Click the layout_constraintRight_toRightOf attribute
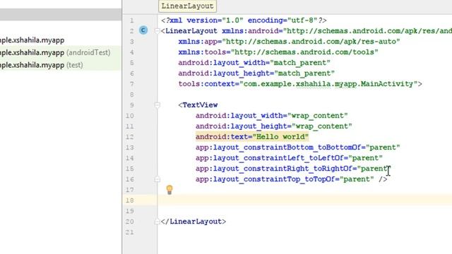Screen dimensions: 452x254 pyautogui.click(x=292, y=169)
